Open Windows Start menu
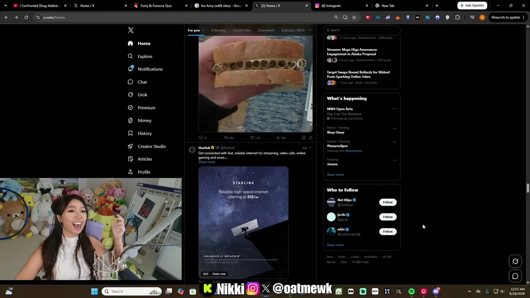The width and height of the screenshot is (530, 298). click(94, 291)
